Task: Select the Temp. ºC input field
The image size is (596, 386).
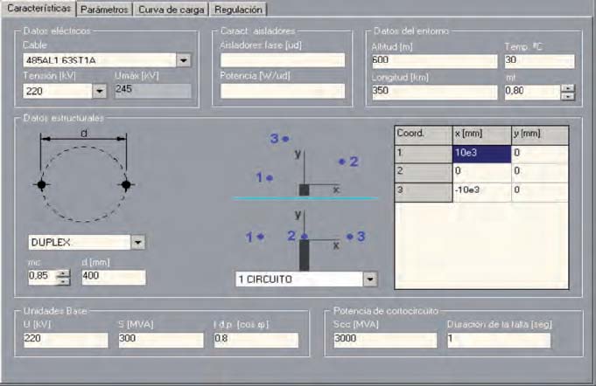Action: point(538,60)
